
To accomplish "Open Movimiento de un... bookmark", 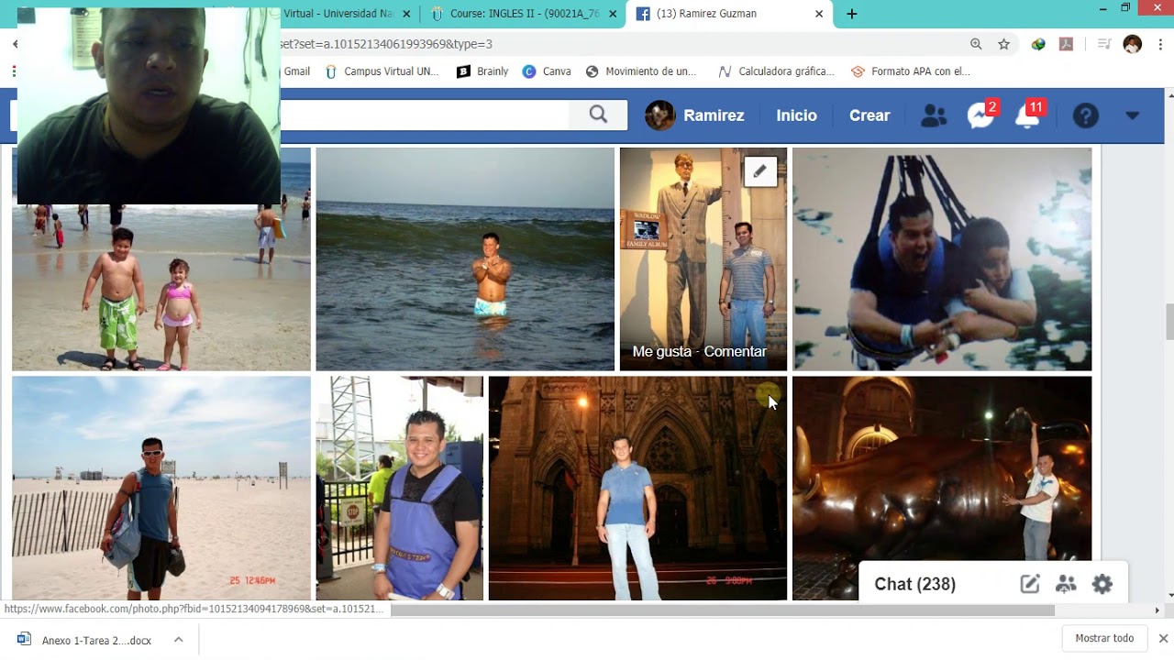I will click(641, 71).
